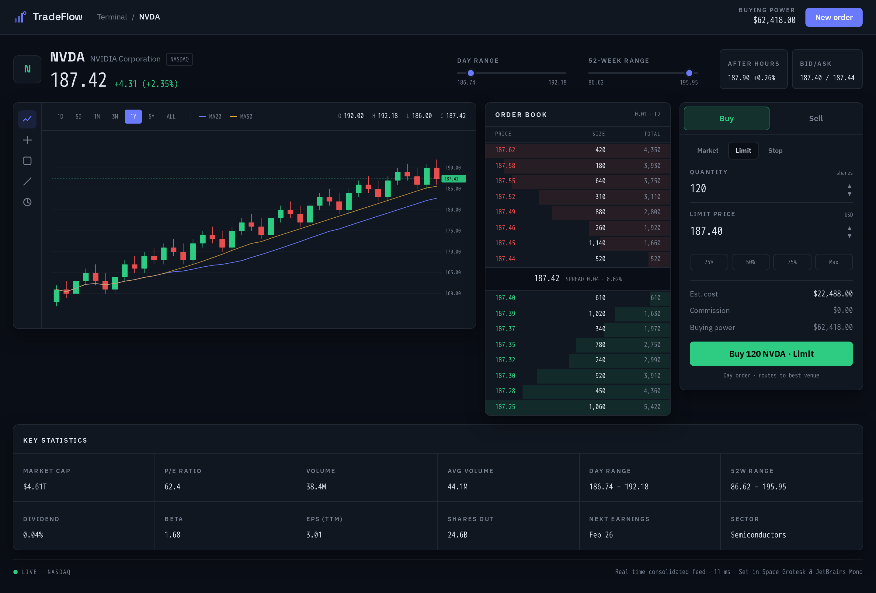
Task: Toggle the MA50 moving average line
Action: (241, 117)
